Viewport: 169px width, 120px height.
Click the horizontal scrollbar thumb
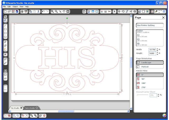[66, 111]
